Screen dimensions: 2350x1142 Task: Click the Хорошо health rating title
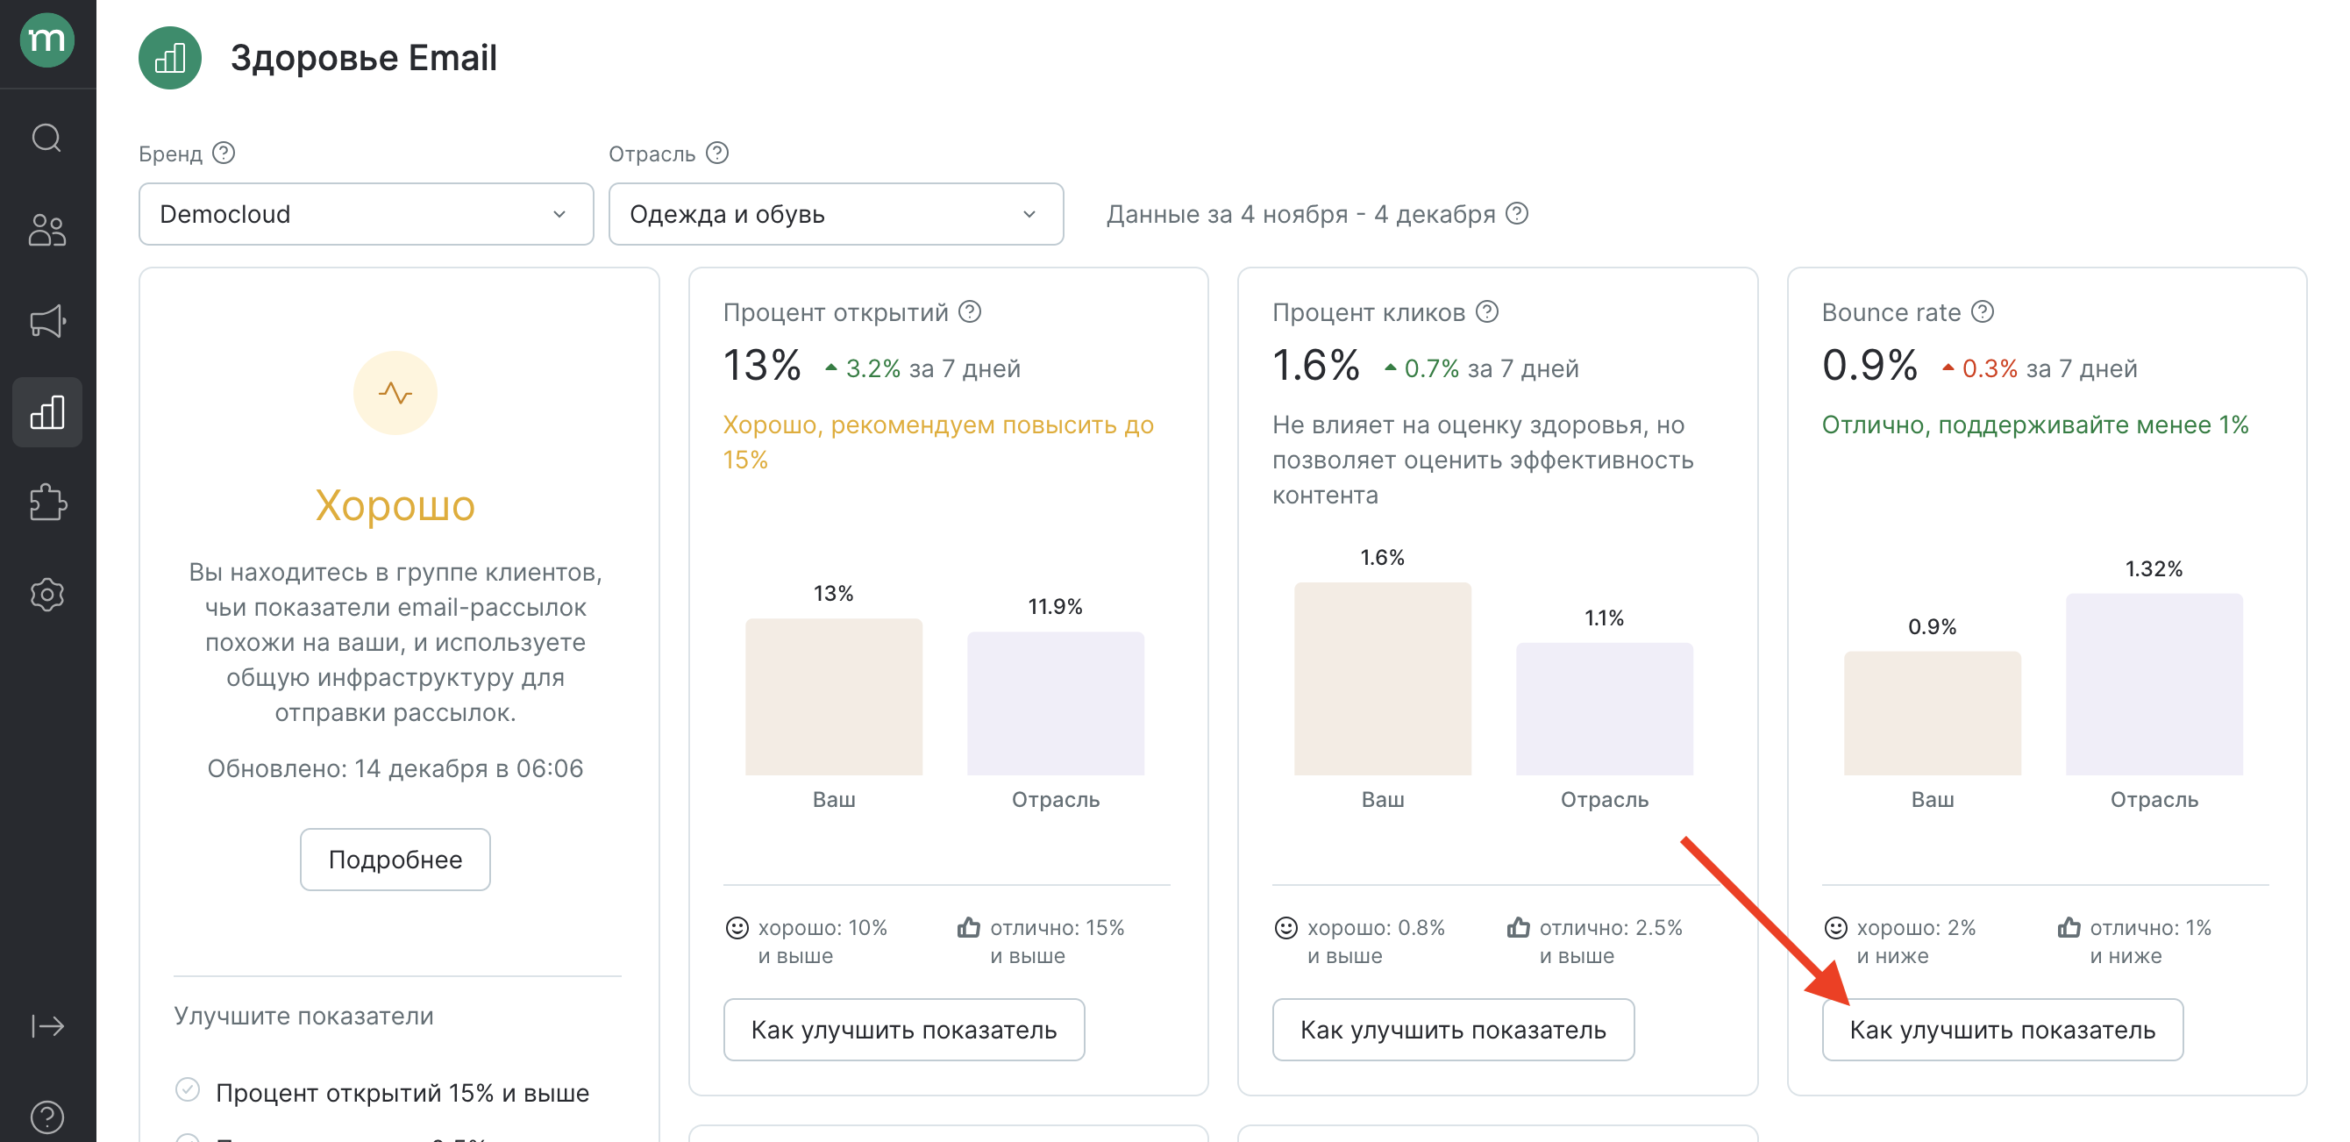click(x=395, y=505)
